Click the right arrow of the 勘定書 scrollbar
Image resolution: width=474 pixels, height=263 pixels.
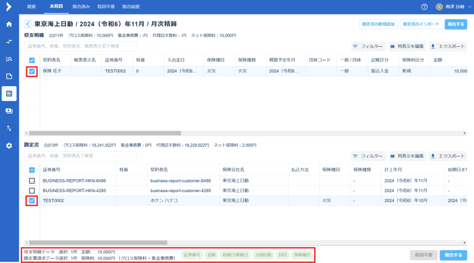[464, 242]
